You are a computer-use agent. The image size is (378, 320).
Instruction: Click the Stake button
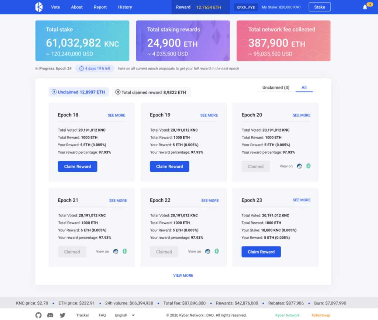click(x=319, y=7)
